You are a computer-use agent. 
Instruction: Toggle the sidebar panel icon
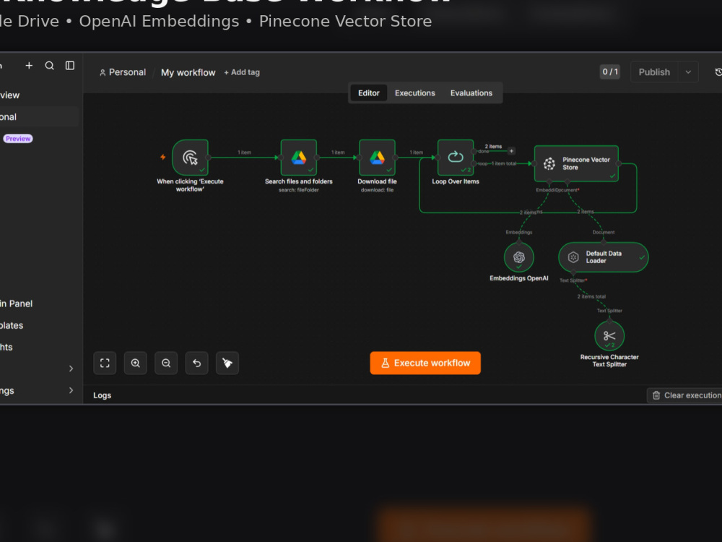(x=70, y=66)
